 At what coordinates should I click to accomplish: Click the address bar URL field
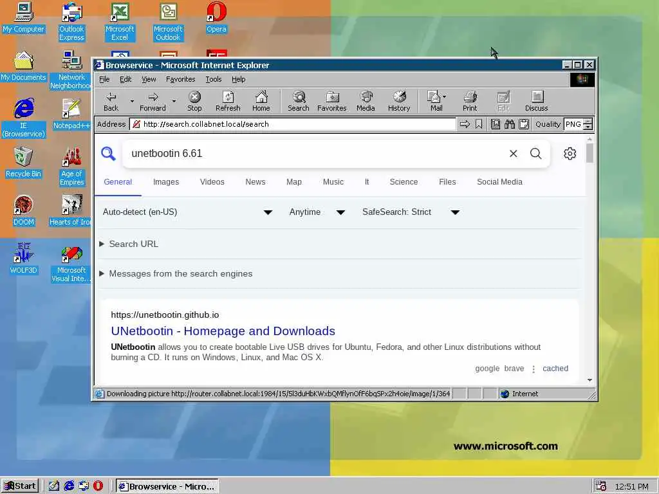point(292,124)
